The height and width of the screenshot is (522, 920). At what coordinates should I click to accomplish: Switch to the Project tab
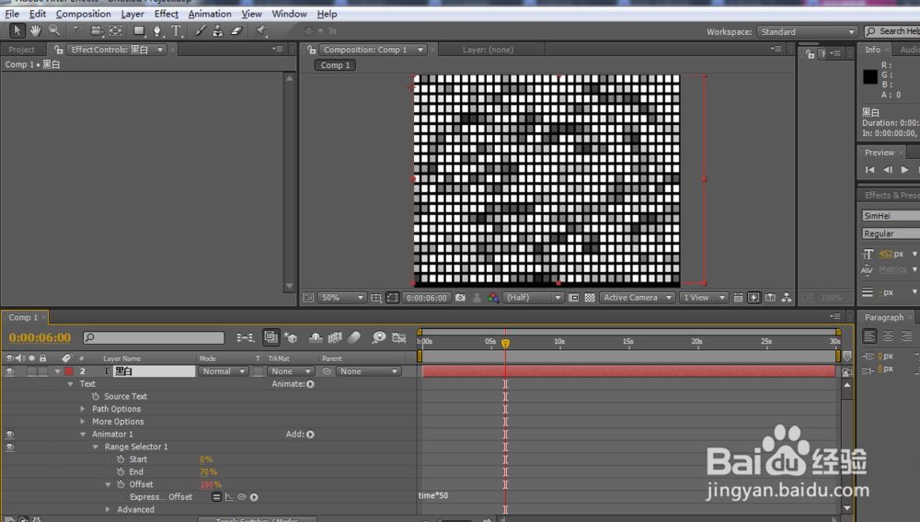(x=22, y=50)
